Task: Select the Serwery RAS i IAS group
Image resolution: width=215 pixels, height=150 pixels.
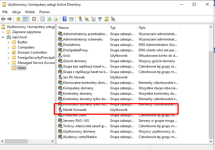Action: pos(118,121)
